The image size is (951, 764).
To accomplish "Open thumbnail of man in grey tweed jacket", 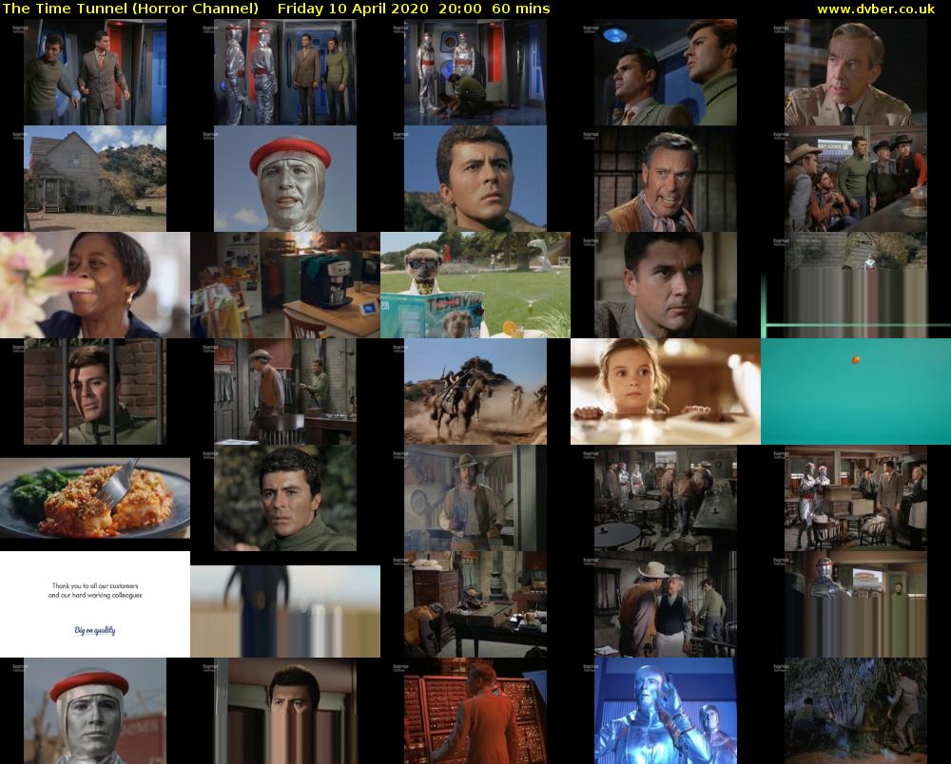I will 666,285.
